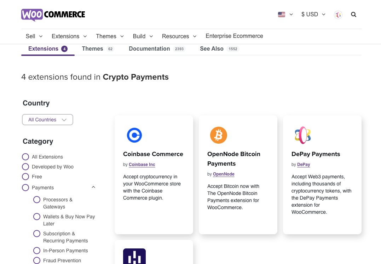The height and width of the screenshot is (264, 381).
Task: Click the Coinbase Commerce description text
Action: tap(152, 187)
